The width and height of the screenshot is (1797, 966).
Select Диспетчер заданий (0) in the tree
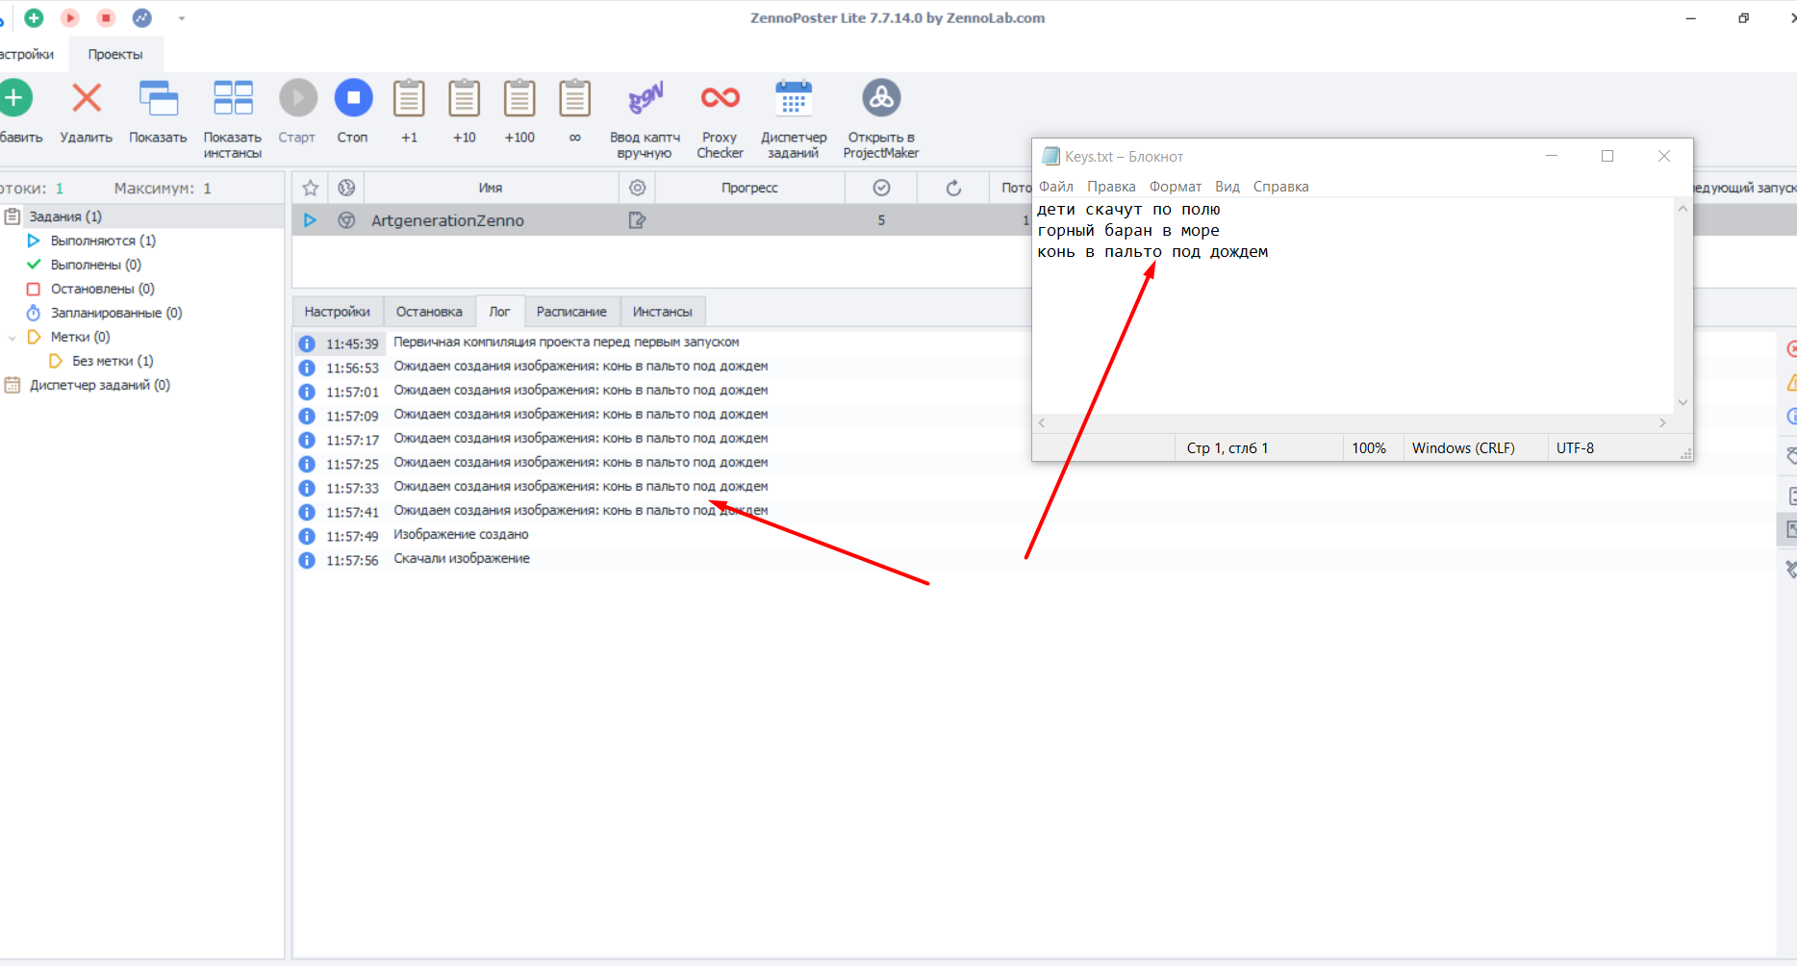(x=100, y=385)
